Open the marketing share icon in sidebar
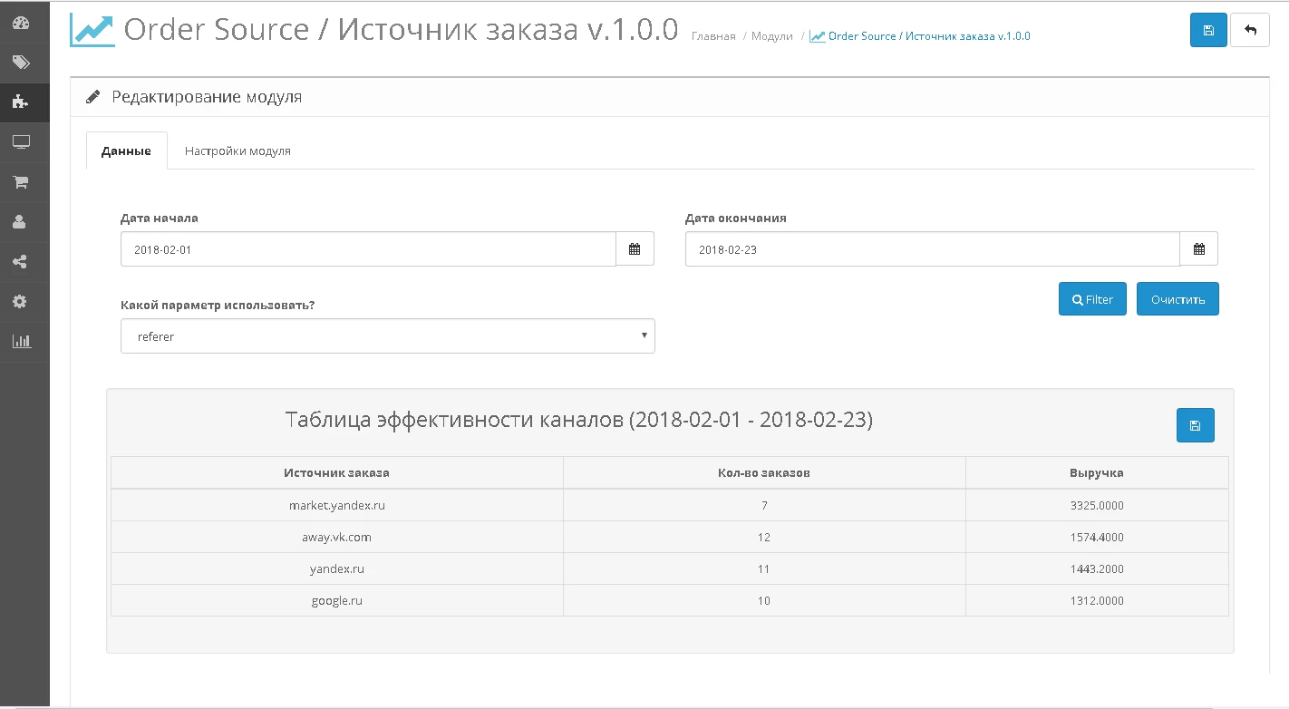This screenshot has height=709, width=1289. point(20,262)
